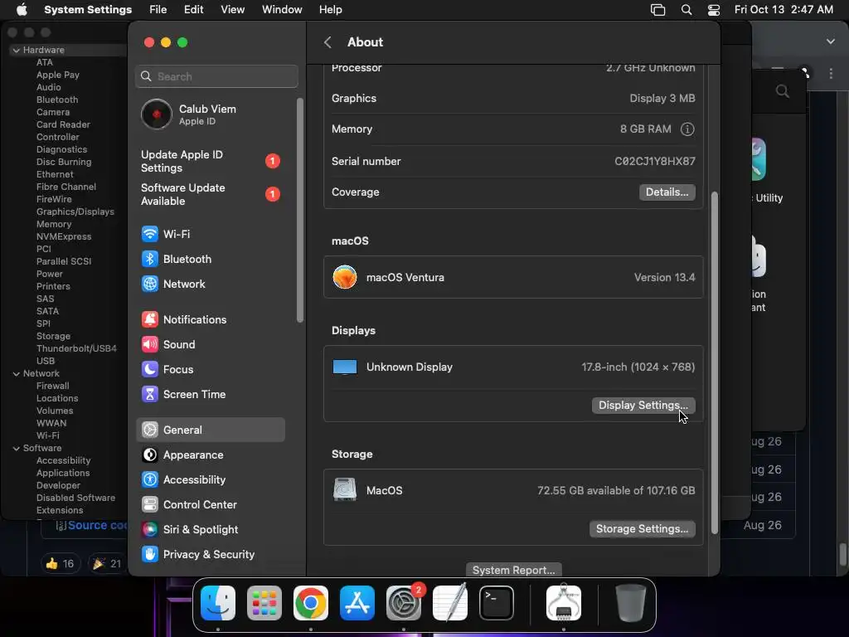
Task: Click serial number C02CJ1Y8HX87
Action: click(x=655, y=162)
